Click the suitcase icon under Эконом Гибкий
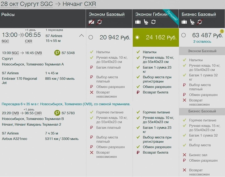Viewport: 225px width, 177px height. (138, 22)
